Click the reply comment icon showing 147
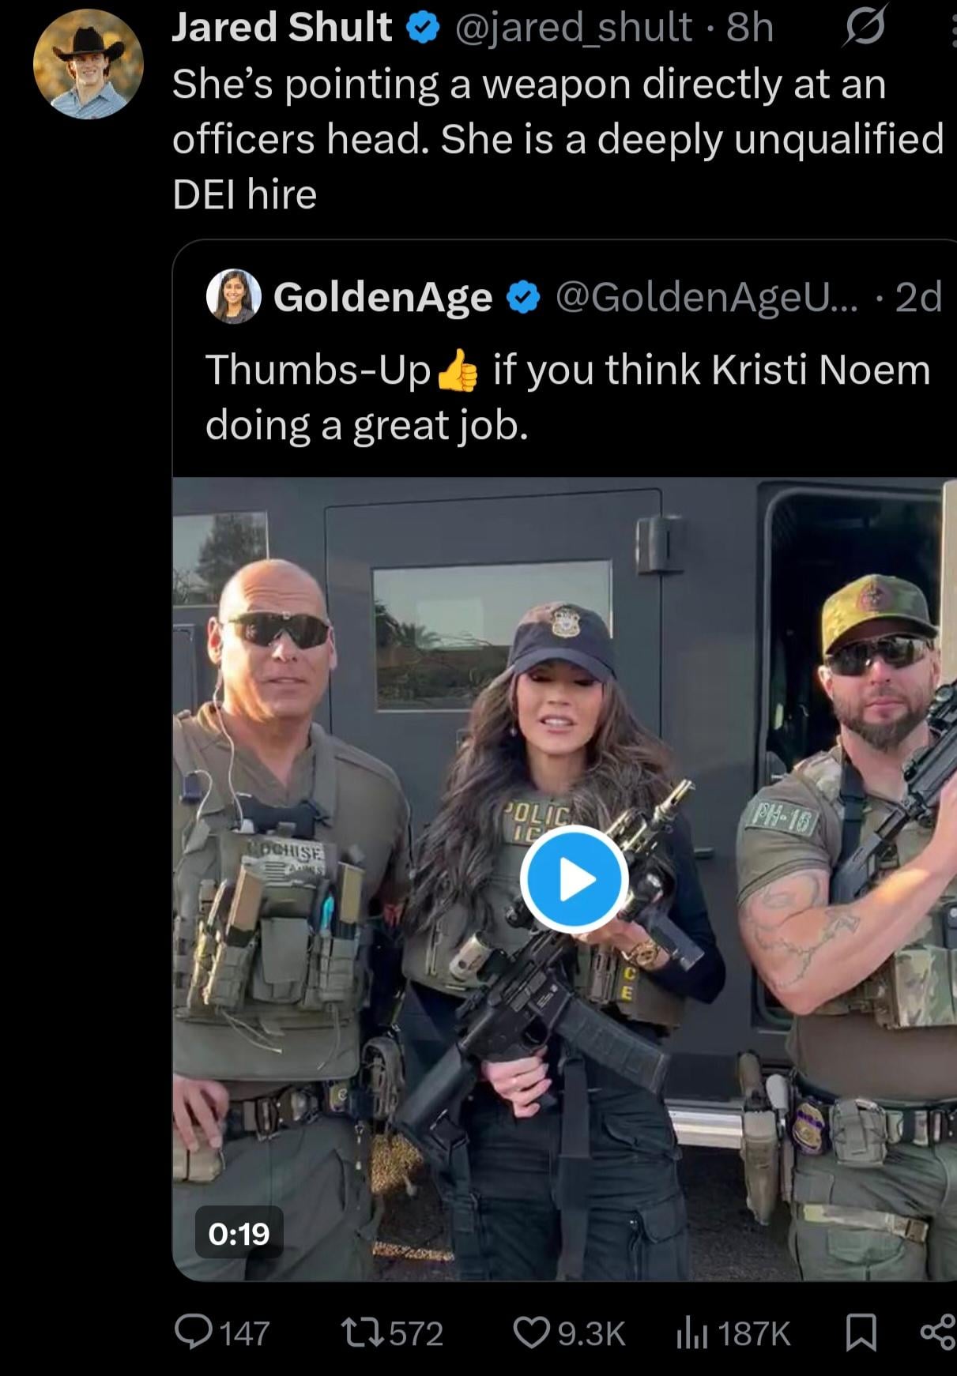The height and width of the screenshot is (1376, 957). click(x=193, y=1333)
